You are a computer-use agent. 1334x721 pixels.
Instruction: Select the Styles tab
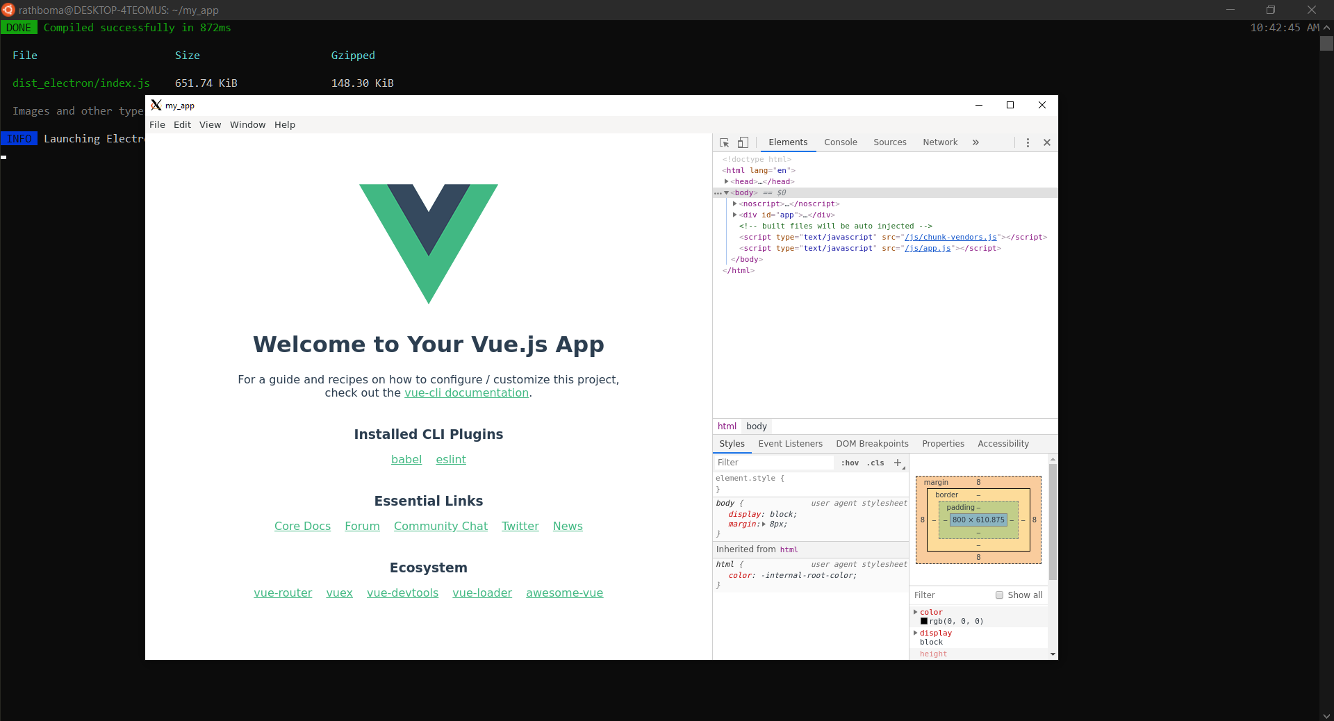coord(732,444)
